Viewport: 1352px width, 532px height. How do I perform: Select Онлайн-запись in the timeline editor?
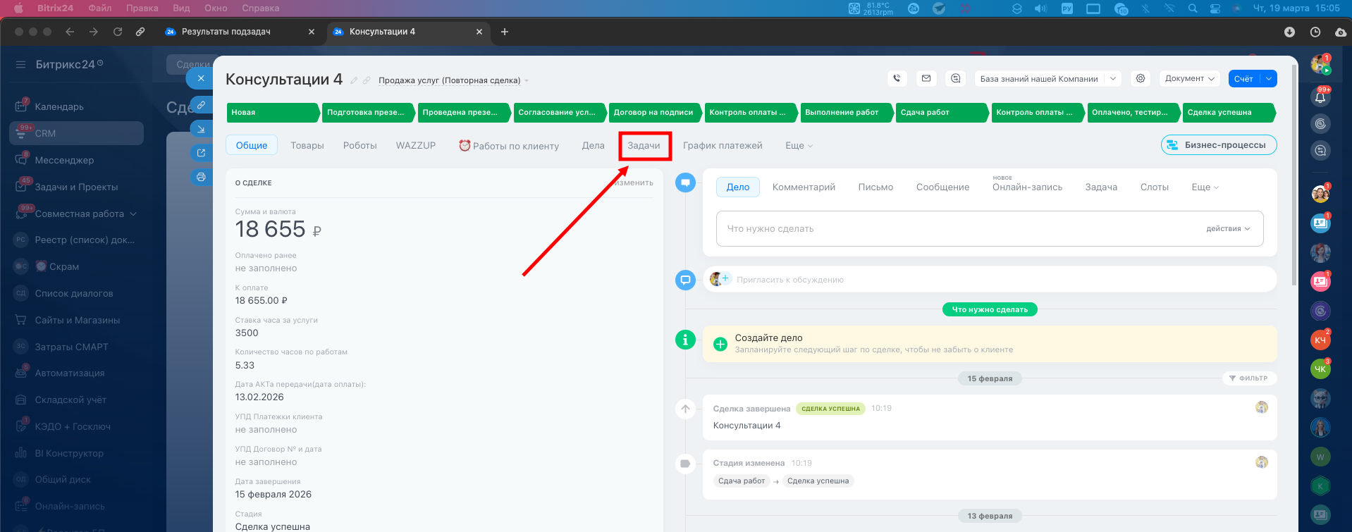point(1027,187)
